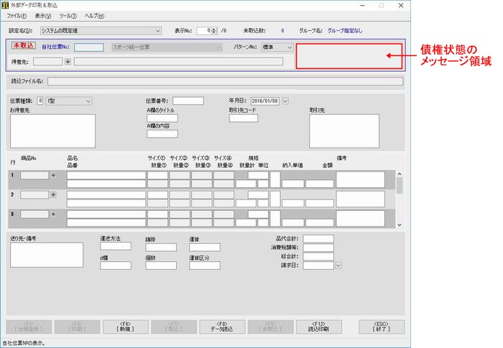Open the 設定名 dropdown (システムの既定値)
The width and height of the screenshot is (503, 348).
coord(101,31)
